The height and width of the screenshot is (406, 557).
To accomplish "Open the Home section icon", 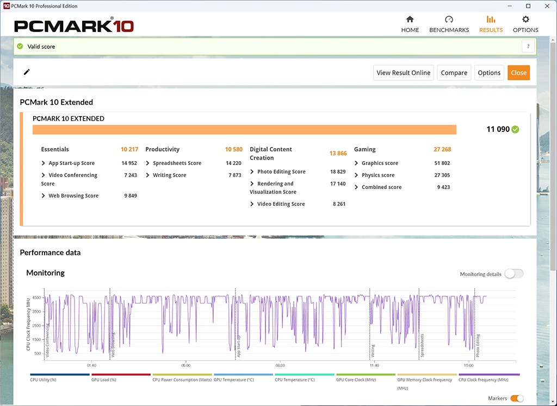I will coord(410,20).
